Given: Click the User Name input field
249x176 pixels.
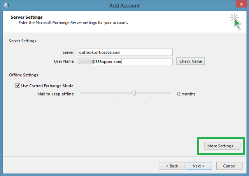Looking at the screenshot, I should [x=125, y=61].
